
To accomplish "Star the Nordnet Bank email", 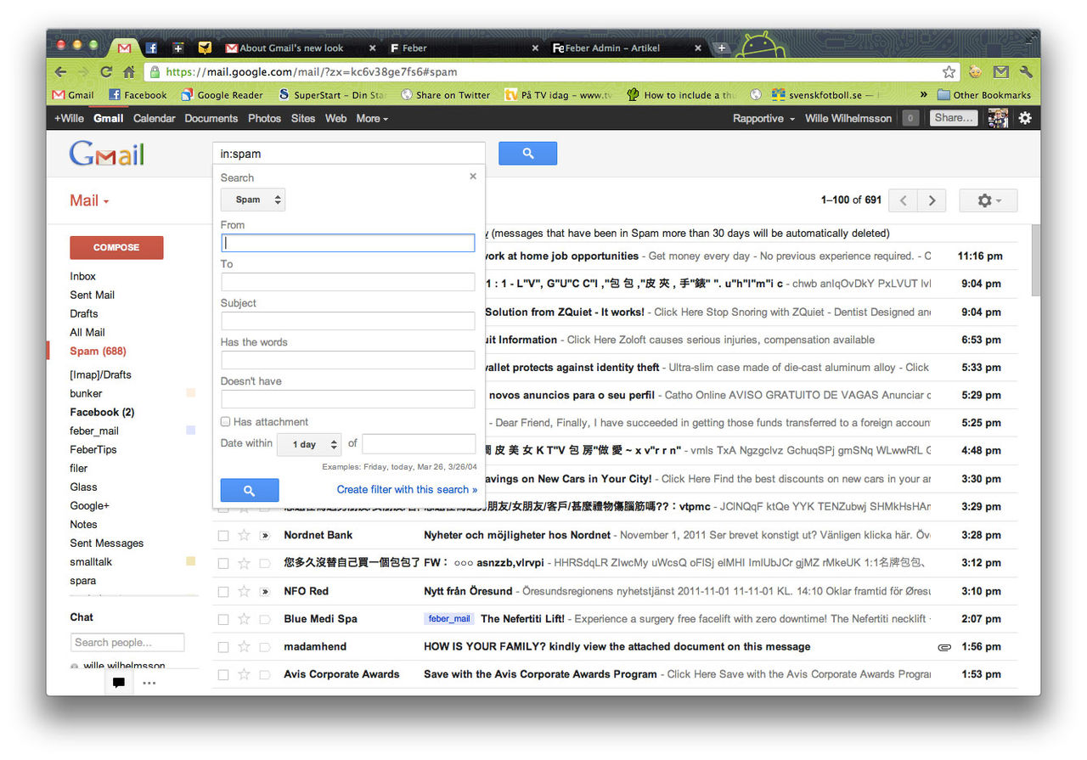I will (243, 535).
